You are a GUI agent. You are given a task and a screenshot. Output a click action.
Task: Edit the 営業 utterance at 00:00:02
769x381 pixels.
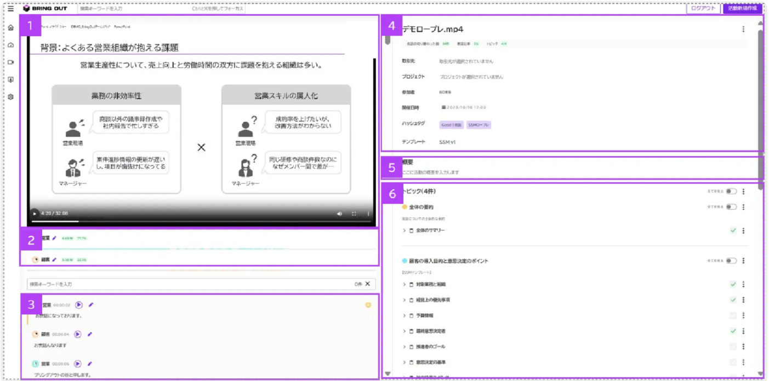91,305
